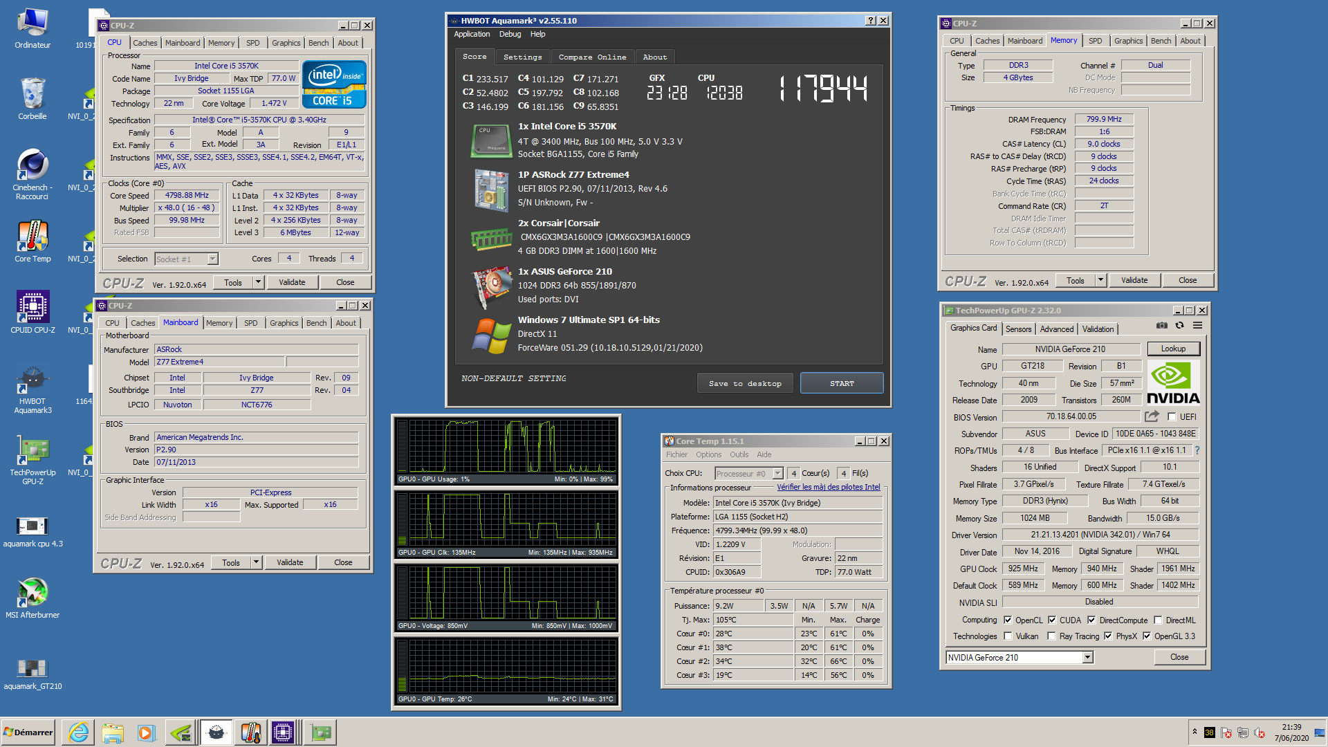Open Application menu in Aquamark3
1328x747 pixels.
pyautogui.click(x=472, y=34)
